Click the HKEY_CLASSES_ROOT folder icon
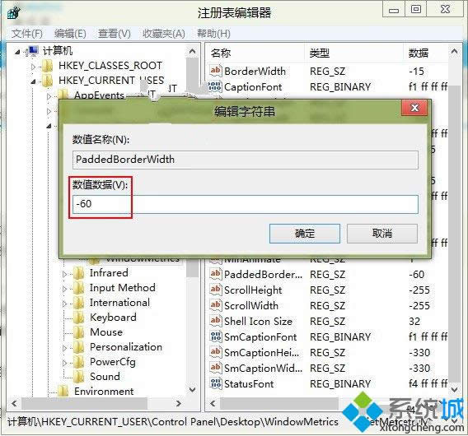Screen dimensions: 468x436 (47, 66)
